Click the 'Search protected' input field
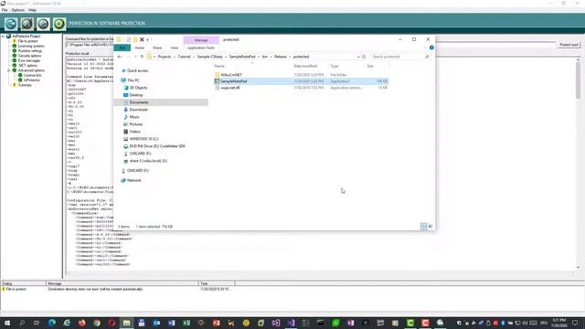 click(x=399, y=57)
